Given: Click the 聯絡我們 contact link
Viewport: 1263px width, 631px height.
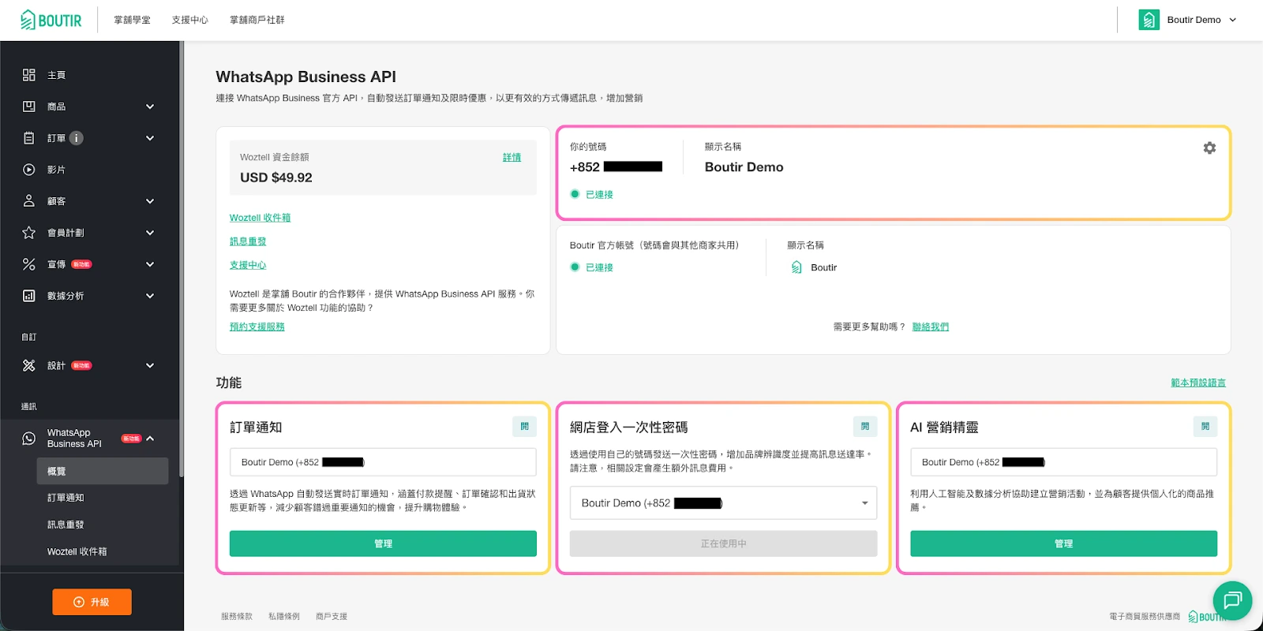Looking at the screenshot, I should 931,327.
